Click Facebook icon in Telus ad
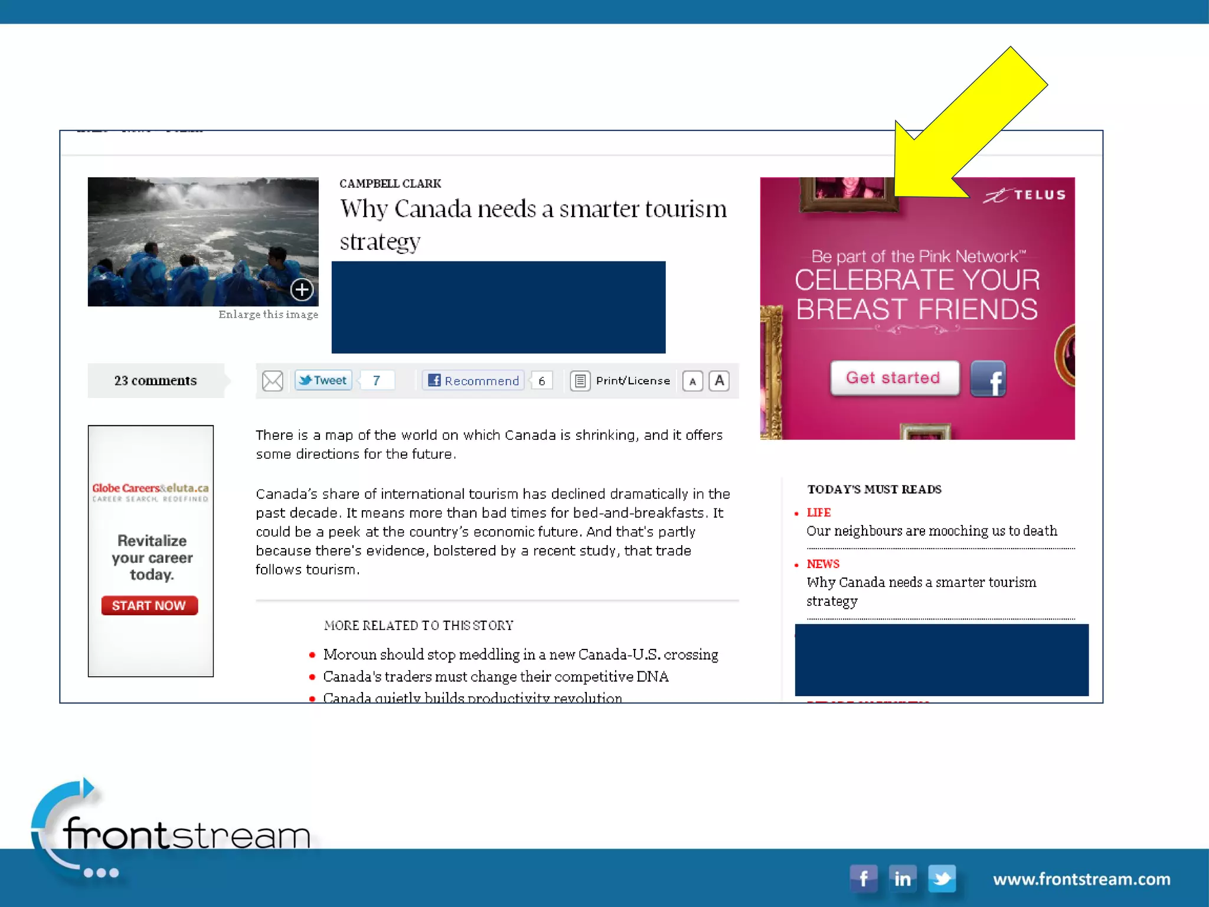1209x907 pixels. [x=988, y=379]
